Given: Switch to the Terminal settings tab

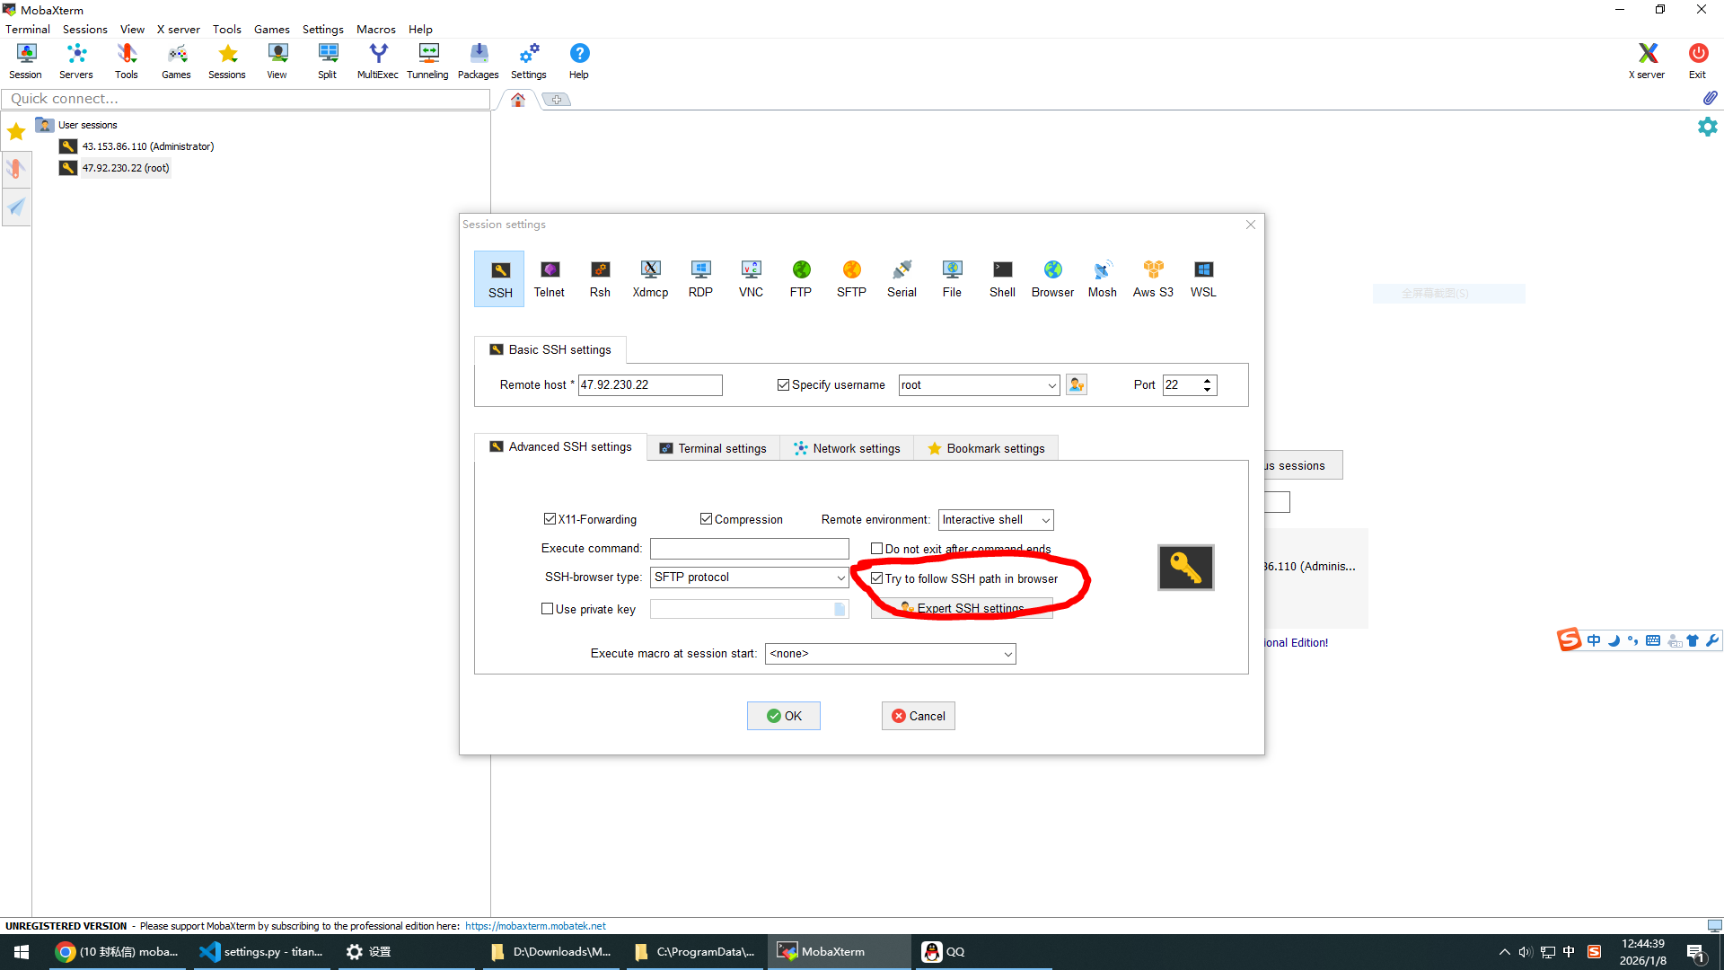Looking at the screenshot, I should click(x=712, y=447).
